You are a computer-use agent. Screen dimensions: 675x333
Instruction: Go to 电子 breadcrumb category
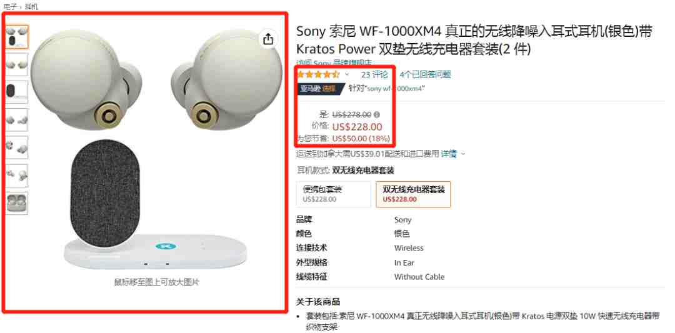9,6
